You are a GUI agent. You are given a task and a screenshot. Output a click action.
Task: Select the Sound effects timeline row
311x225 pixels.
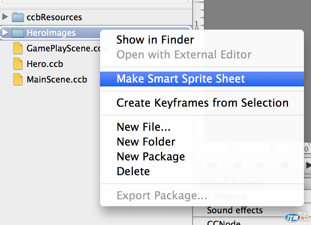235,211
